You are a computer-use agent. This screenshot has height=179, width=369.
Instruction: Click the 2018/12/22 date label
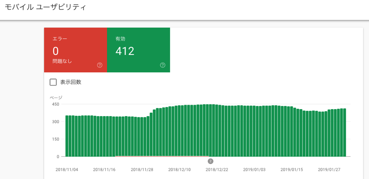pyautogui.click(x=217, y=170)
